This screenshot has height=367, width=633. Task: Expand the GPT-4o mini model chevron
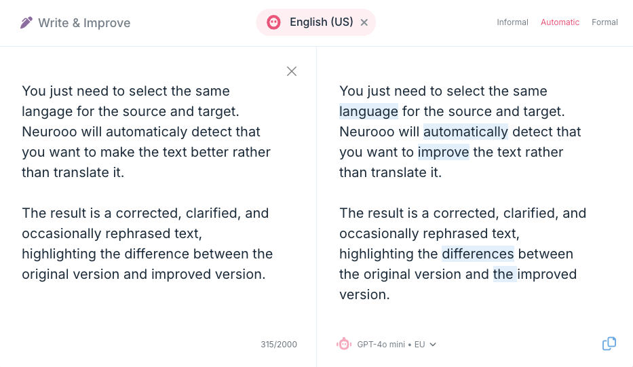click(433, 345)
